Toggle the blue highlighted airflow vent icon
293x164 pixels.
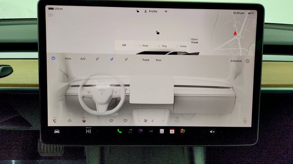[x=112, y=59]
